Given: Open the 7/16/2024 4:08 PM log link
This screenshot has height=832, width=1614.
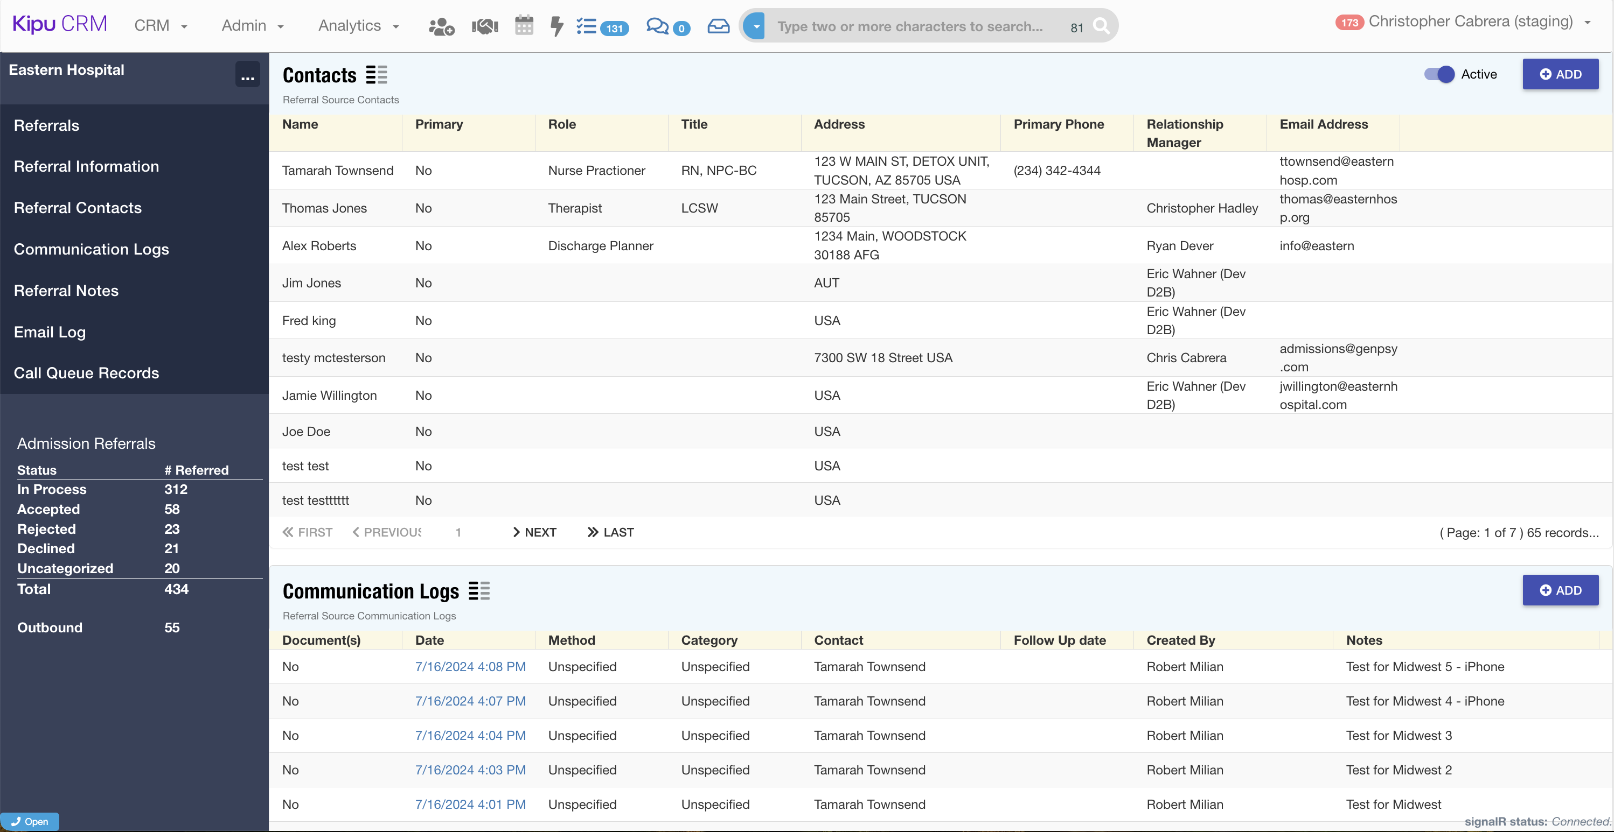Looking at the screenshot, I should (x=470, y=667).
